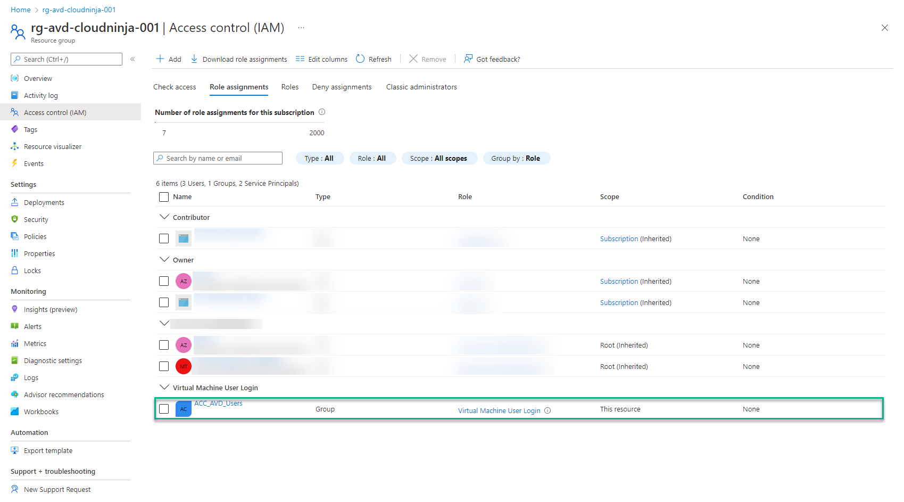
Task: Open Export template icon
Action: coord(15,450)
